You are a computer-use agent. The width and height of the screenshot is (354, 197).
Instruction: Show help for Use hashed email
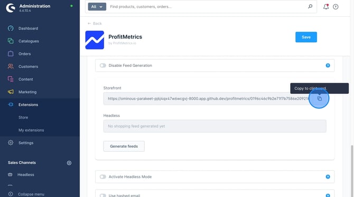(328, 195)
